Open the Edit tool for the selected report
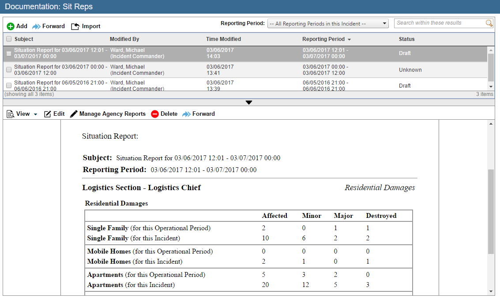The width and height of the screenshot is (500, 298). 54,114
